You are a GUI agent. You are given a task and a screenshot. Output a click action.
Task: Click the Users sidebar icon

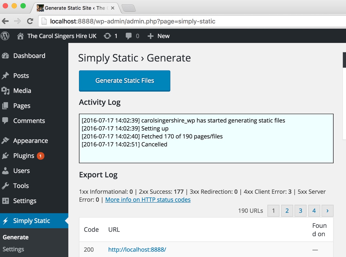pyautogui.click(x=6, y=170)
